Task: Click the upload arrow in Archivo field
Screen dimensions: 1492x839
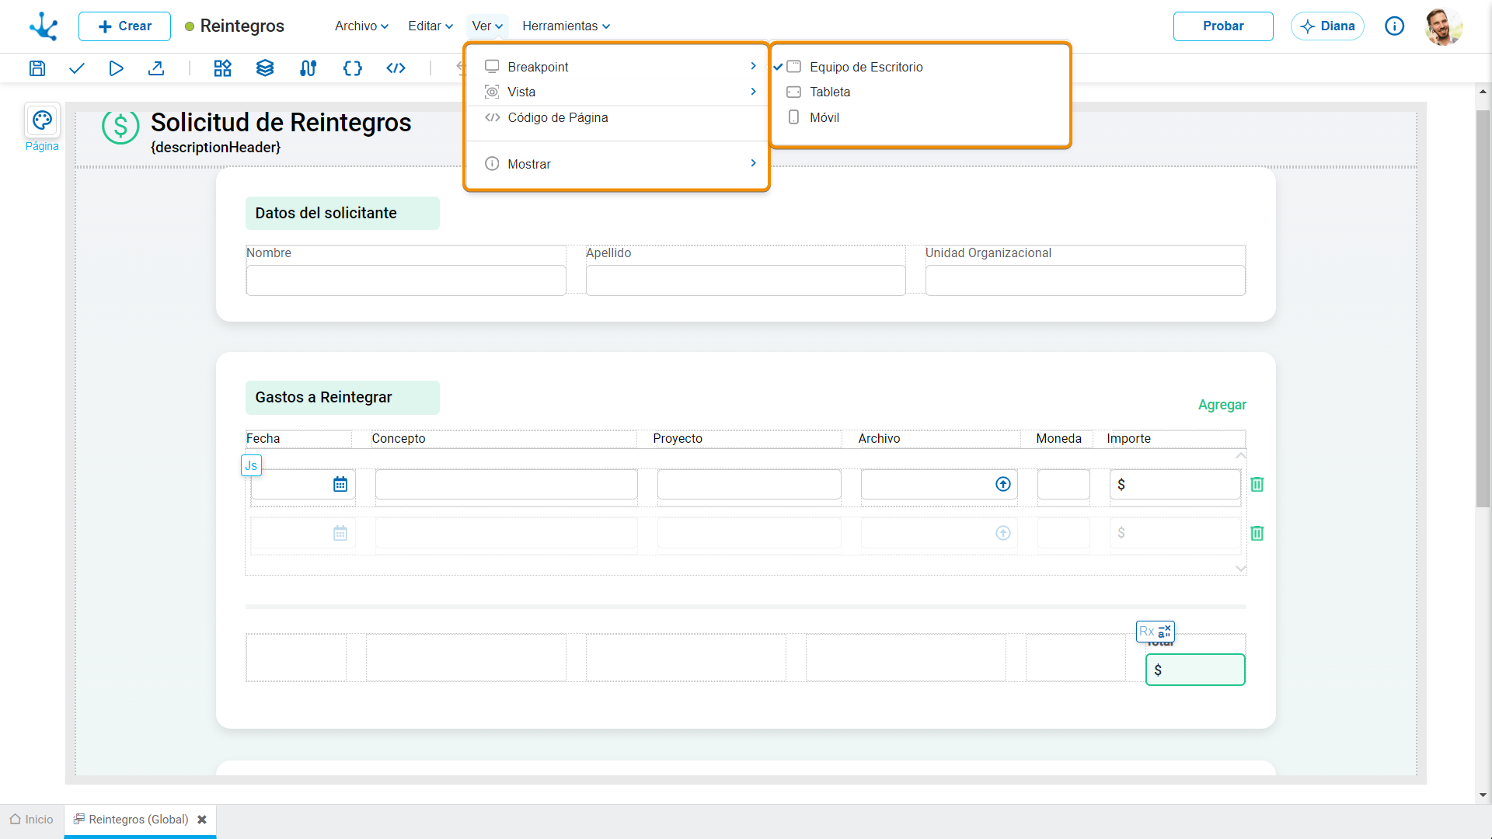Action: [1003, 484]
